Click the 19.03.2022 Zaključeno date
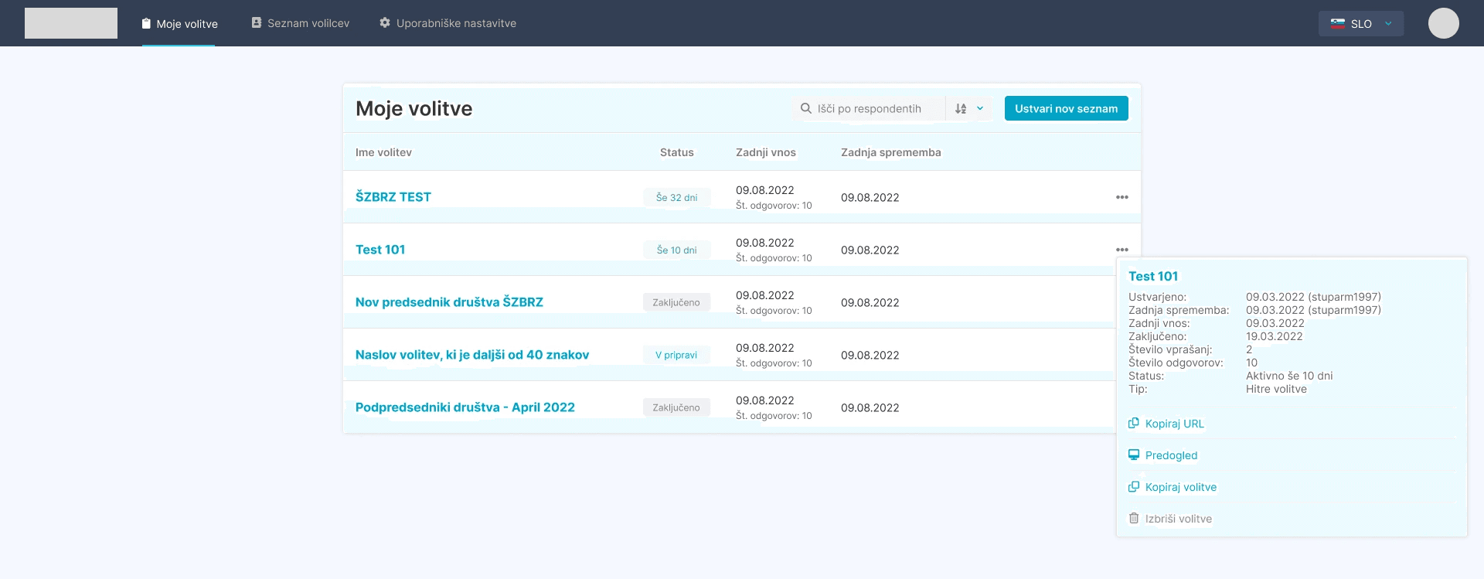 pos(1275,336)
